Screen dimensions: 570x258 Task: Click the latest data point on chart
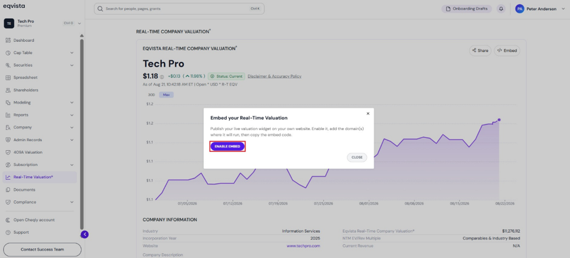pos(499,120)
